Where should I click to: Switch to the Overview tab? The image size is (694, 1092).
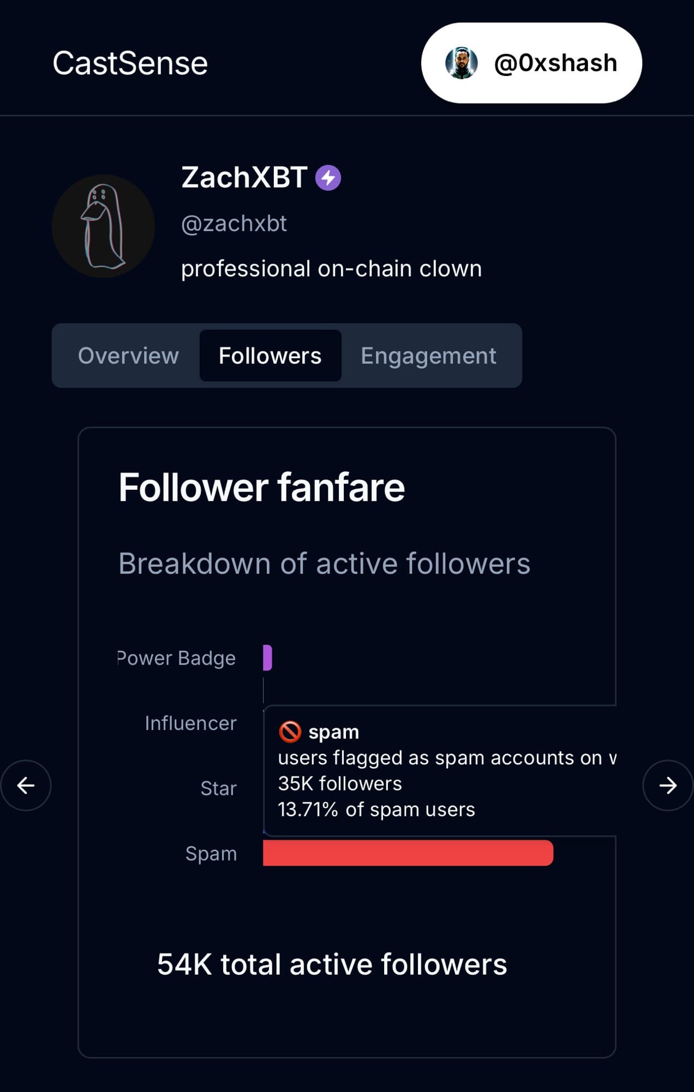coord(128,356)
